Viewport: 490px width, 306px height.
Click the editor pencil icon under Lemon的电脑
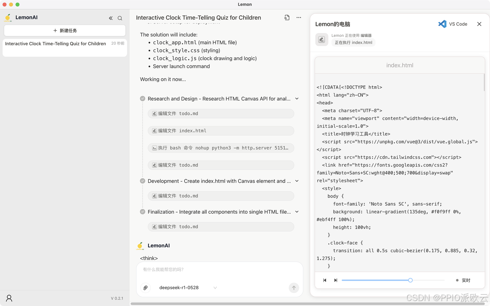point(322,39)
